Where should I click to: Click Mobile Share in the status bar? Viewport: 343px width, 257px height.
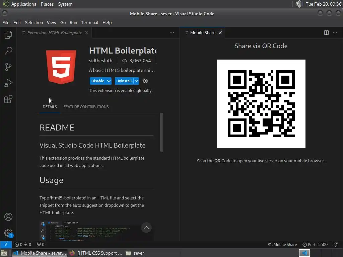pyautogui.click(x=282, y=244)
